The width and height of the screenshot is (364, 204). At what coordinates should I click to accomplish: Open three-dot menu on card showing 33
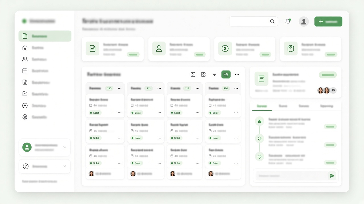(x=236, y=163)
